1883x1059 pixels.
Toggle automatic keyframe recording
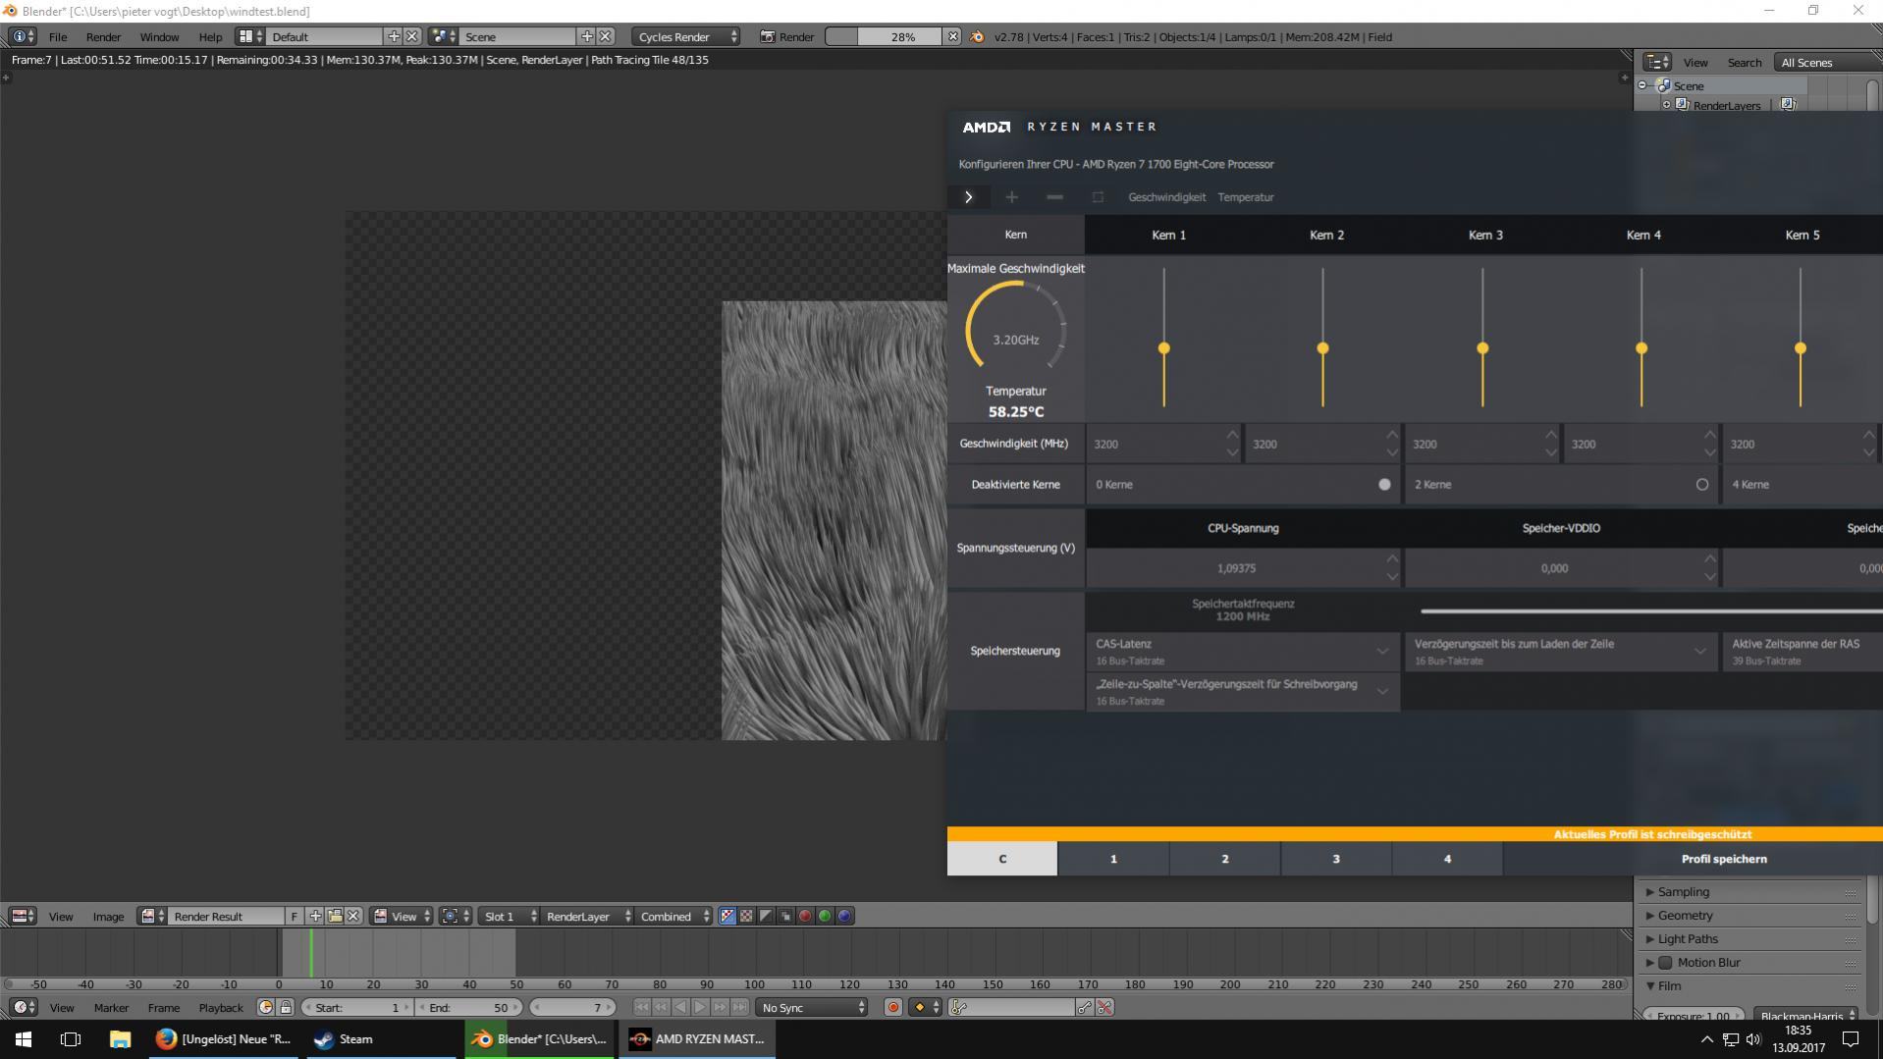click(892, 1007)
